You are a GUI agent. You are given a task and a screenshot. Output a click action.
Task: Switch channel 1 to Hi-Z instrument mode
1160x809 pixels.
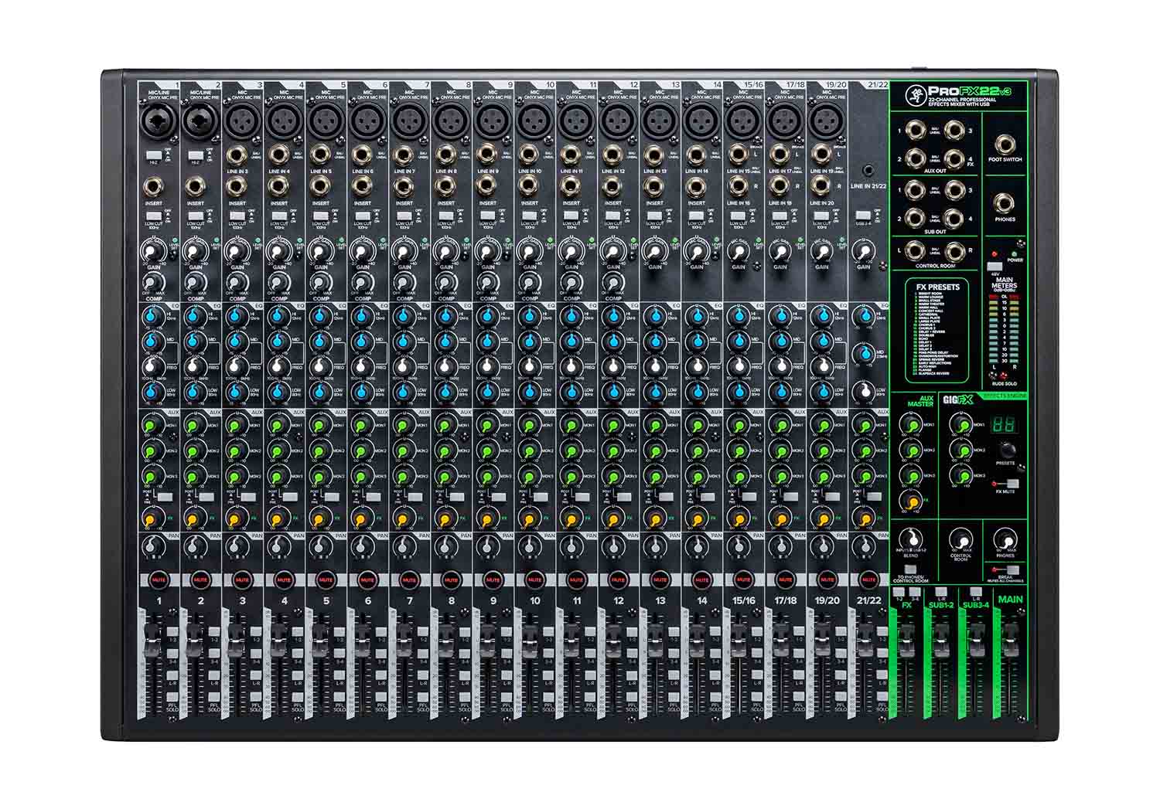(154, 155)
